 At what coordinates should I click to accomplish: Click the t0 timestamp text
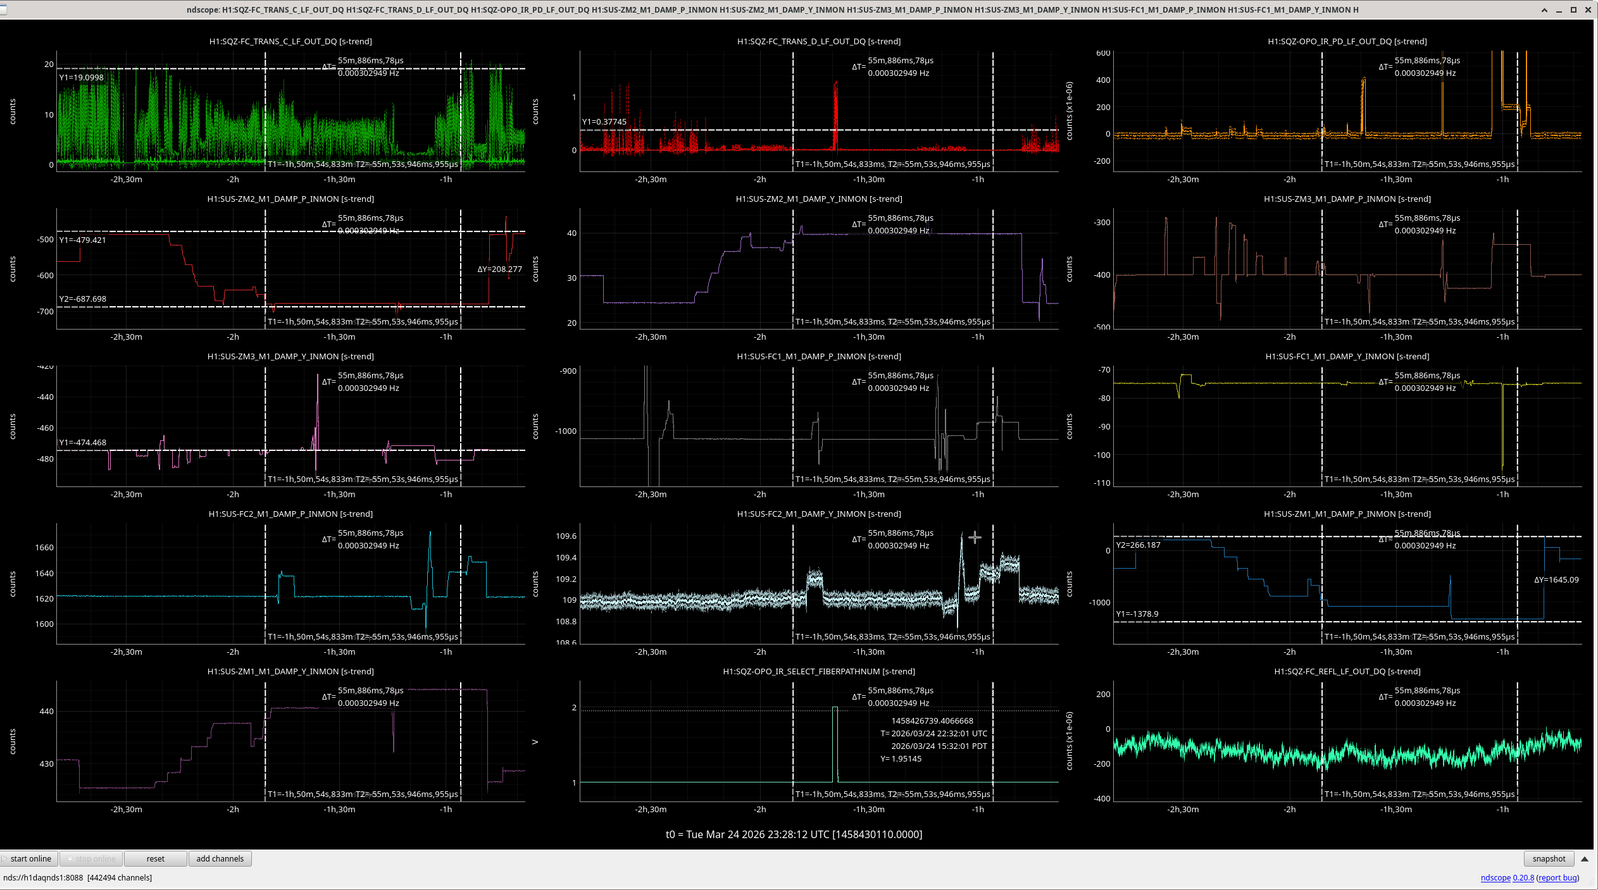(794, 834)
